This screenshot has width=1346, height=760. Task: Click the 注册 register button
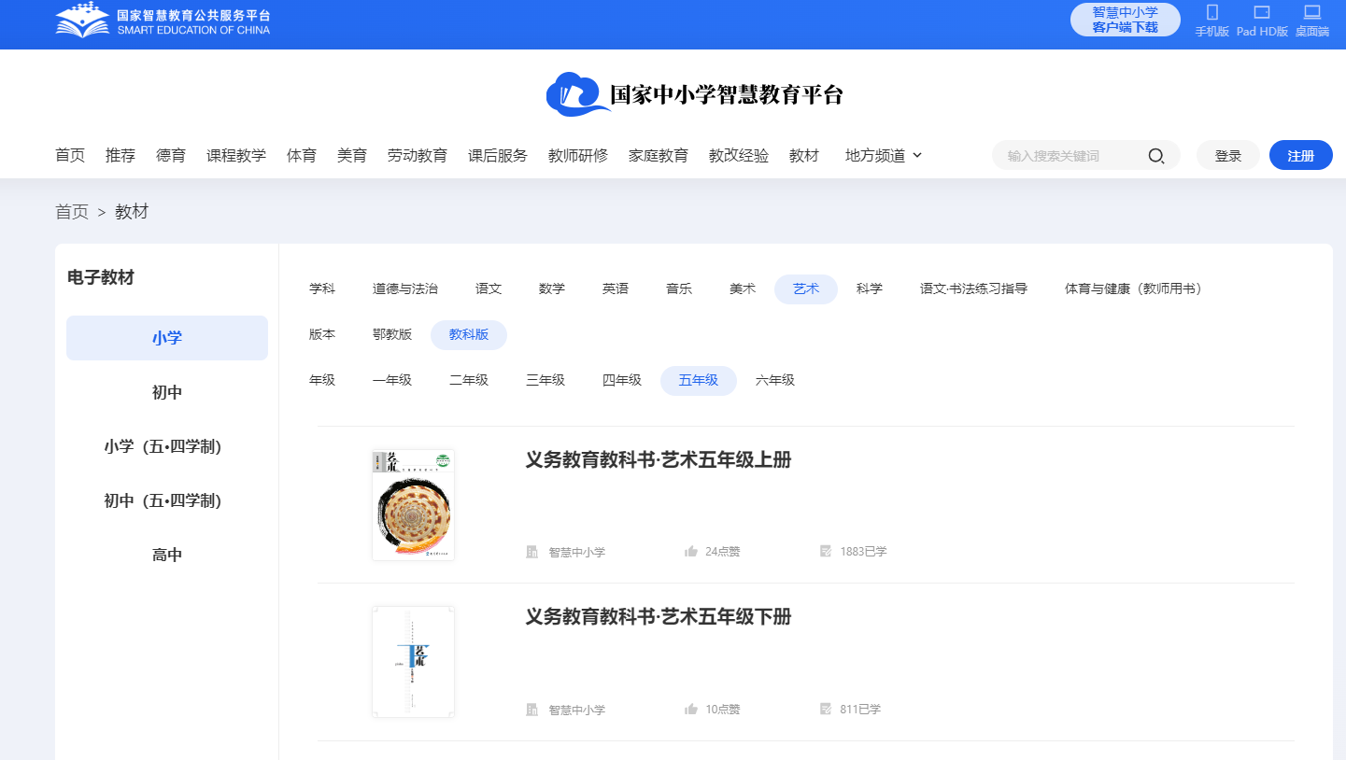pos(1300,155)
